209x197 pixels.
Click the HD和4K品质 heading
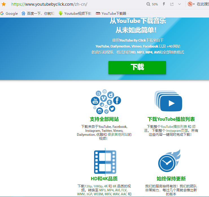pos(104,179)
